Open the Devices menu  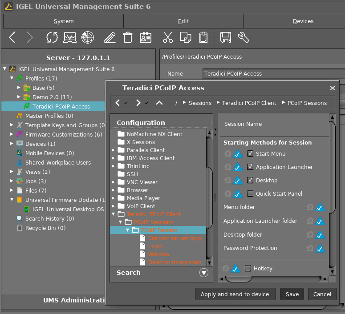303,21
